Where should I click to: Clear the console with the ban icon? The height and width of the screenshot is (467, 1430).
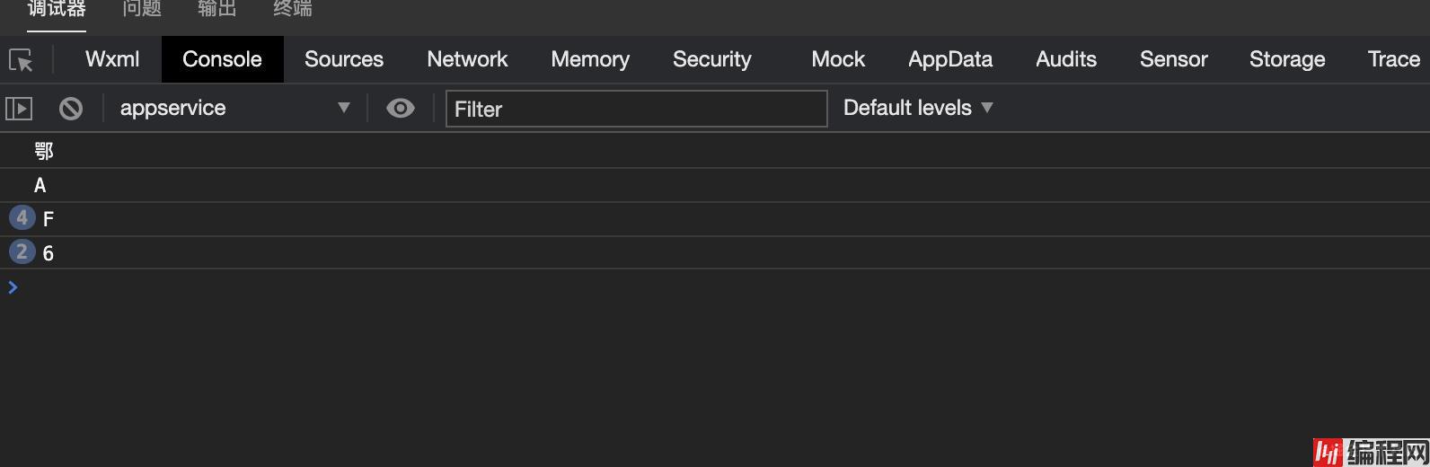point(71,109)
